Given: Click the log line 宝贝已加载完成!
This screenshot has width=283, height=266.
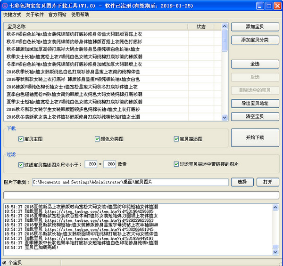Looking at the screenshot, I should point(31,248).
